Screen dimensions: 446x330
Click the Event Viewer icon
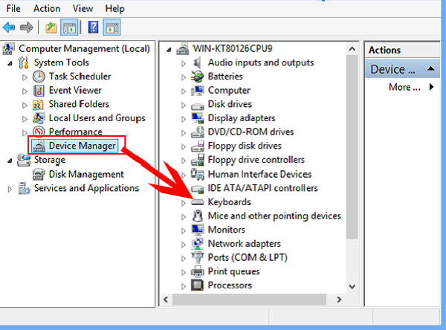[x=40, y=91]
